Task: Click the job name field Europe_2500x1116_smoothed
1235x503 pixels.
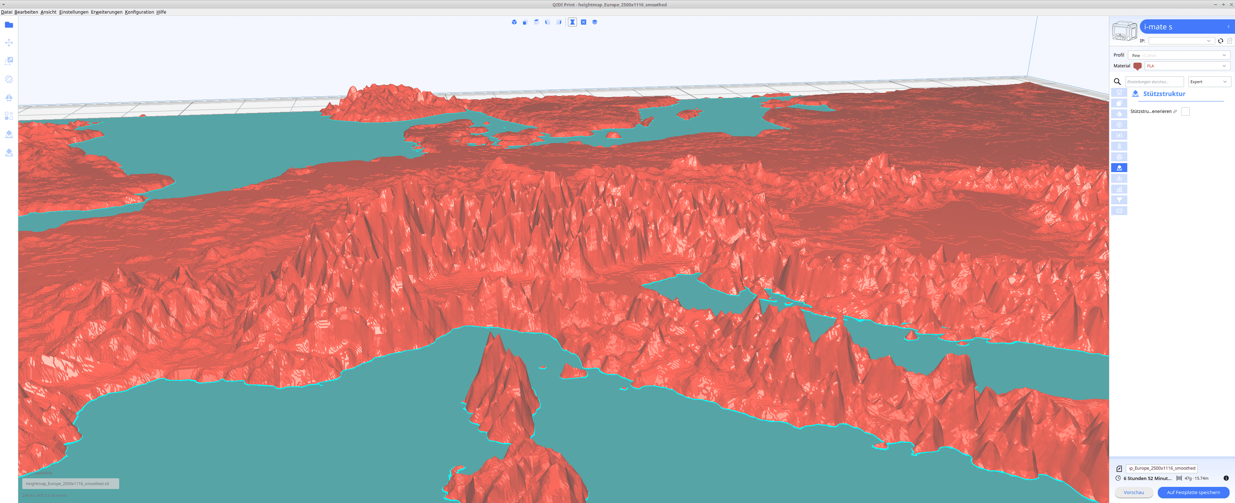Action: (x=1162, y=468)
